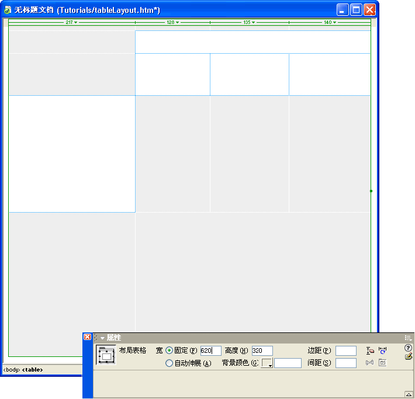Click the red close button of Properties panel
The height and width of the screenshot is (399, 415).
[87, 337]
